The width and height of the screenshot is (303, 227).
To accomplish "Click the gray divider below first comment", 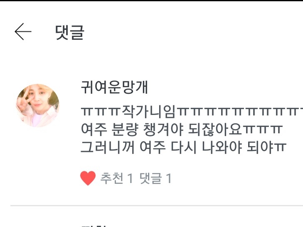I will [157, 206].
